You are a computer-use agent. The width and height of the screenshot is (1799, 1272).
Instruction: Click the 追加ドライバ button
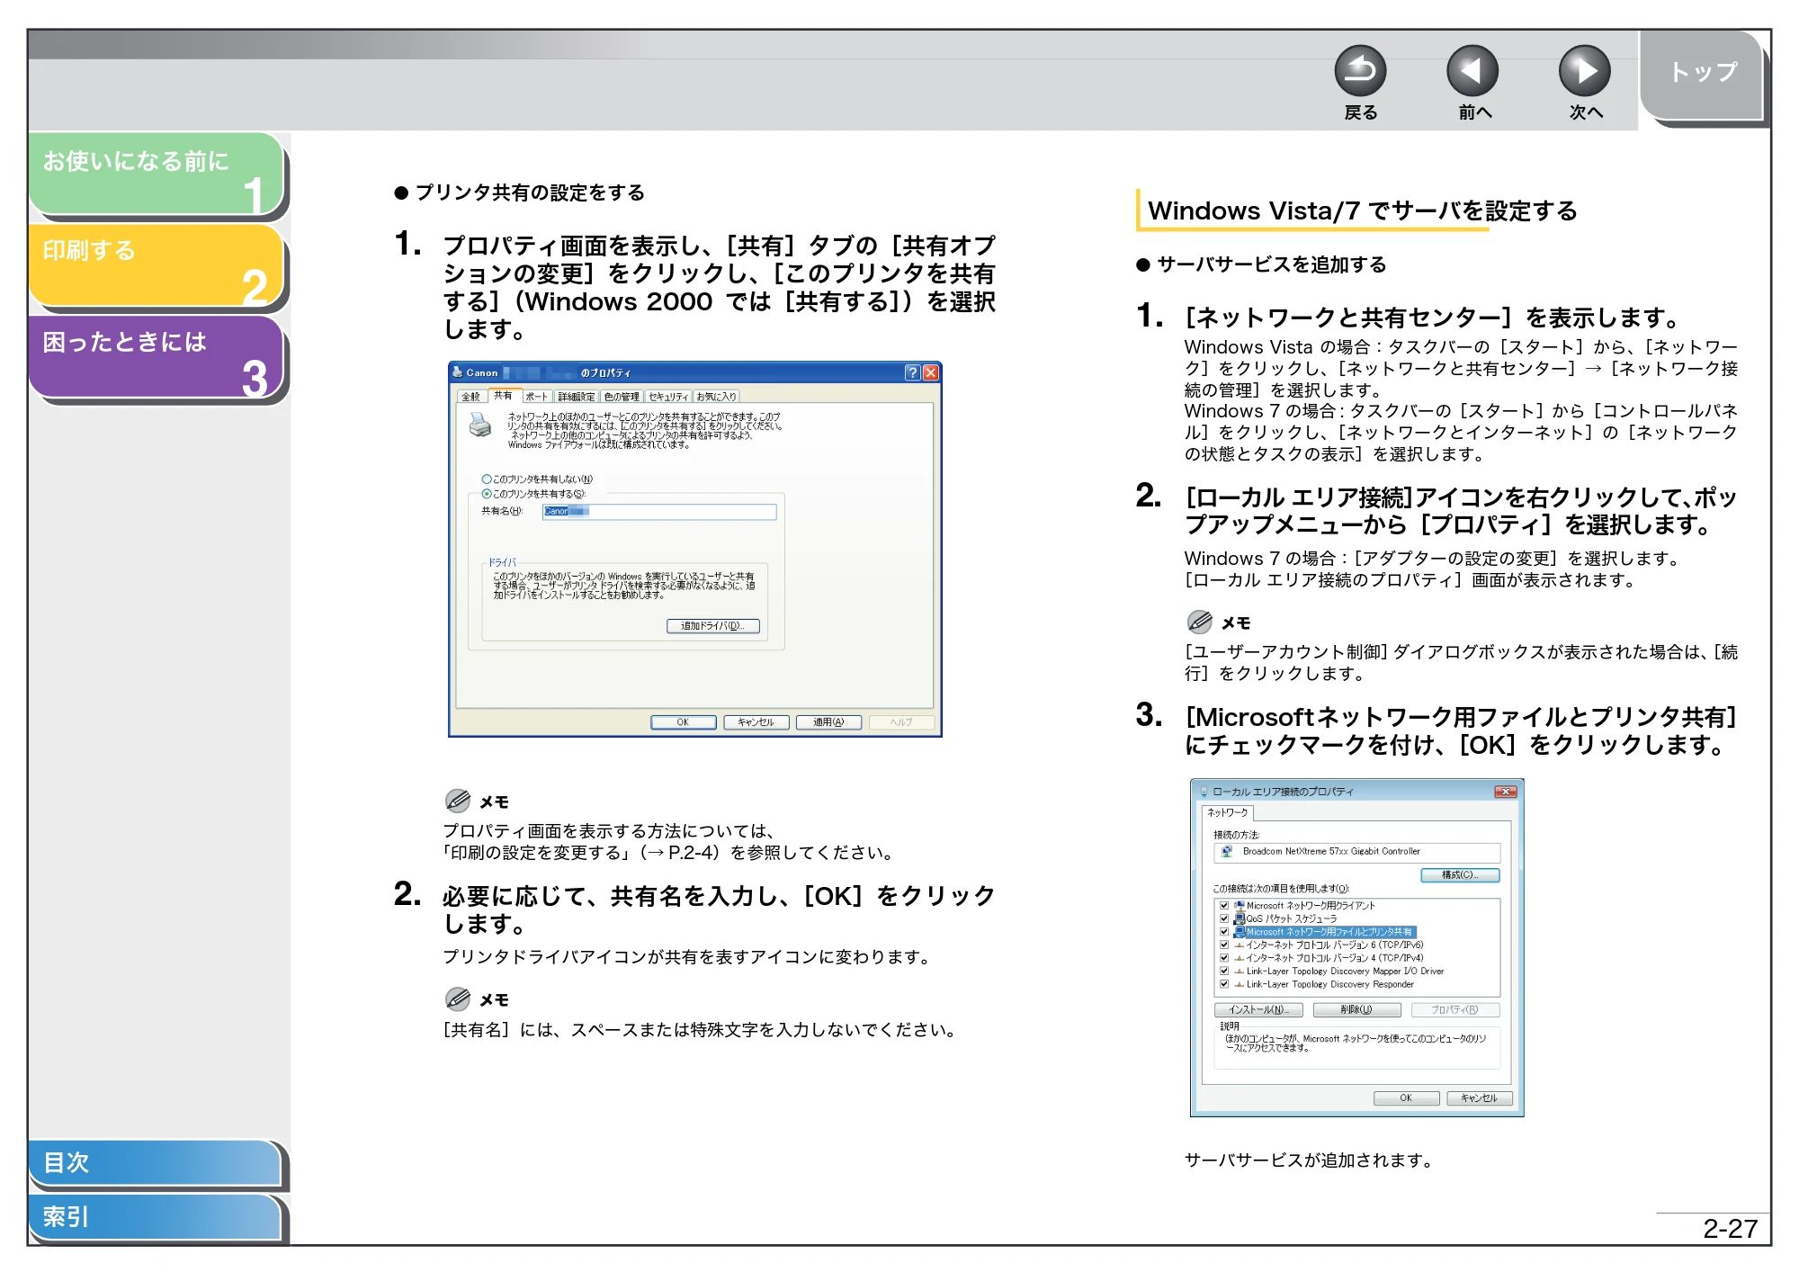click(x=713, y=626)
